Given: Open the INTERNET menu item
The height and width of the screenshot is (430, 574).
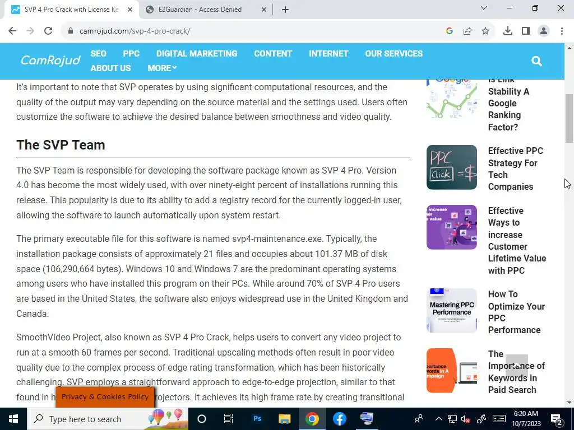Looking at the screenshot, I should [x=328, y=53].
